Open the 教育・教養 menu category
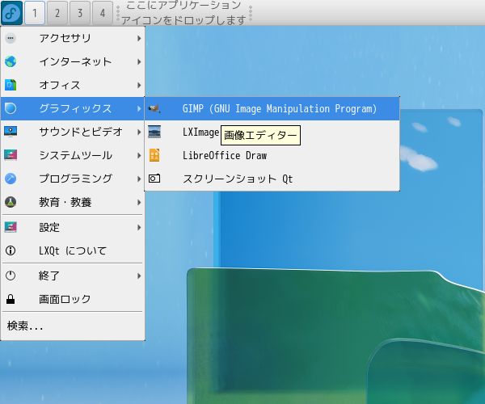 (x=73, y=202)
